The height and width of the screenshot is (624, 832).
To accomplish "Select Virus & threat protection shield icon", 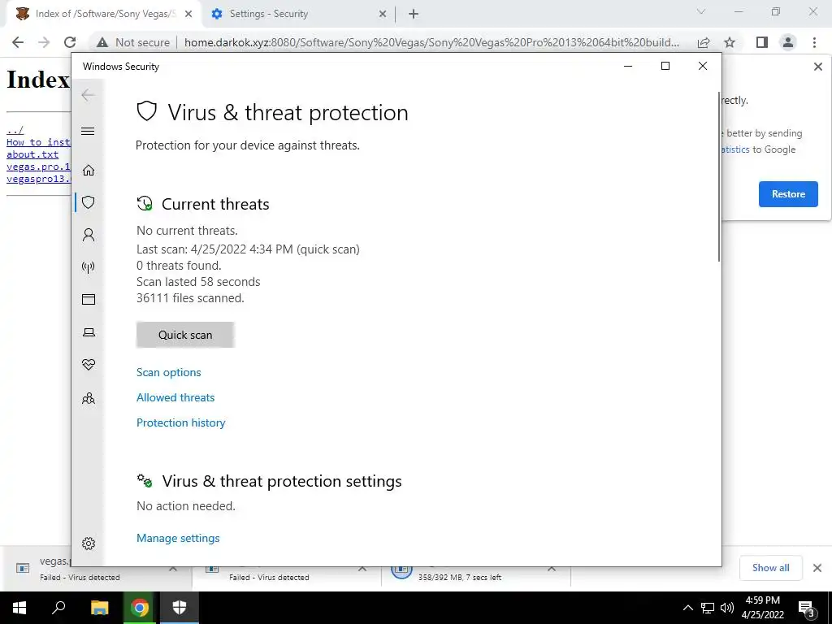I will 89,202.
